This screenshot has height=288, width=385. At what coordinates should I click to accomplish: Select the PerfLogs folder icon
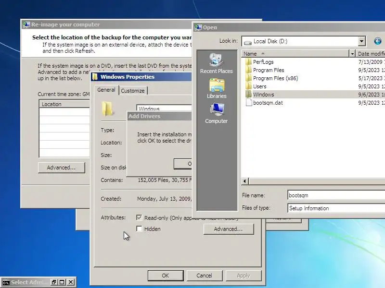248,62
